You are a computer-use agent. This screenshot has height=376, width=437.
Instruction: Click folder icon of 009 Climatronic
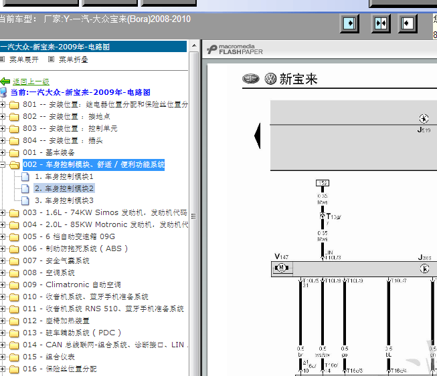(14, 285)
